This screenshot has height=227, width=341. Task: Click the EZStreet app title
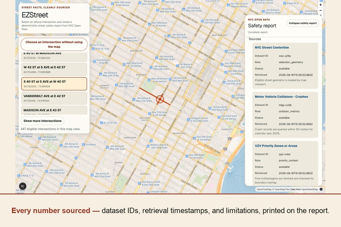(35, 15)
